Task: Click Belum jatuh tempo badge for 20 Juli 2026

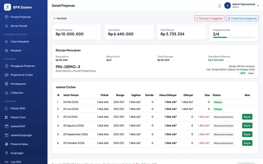Action: (x=224, y=117)
